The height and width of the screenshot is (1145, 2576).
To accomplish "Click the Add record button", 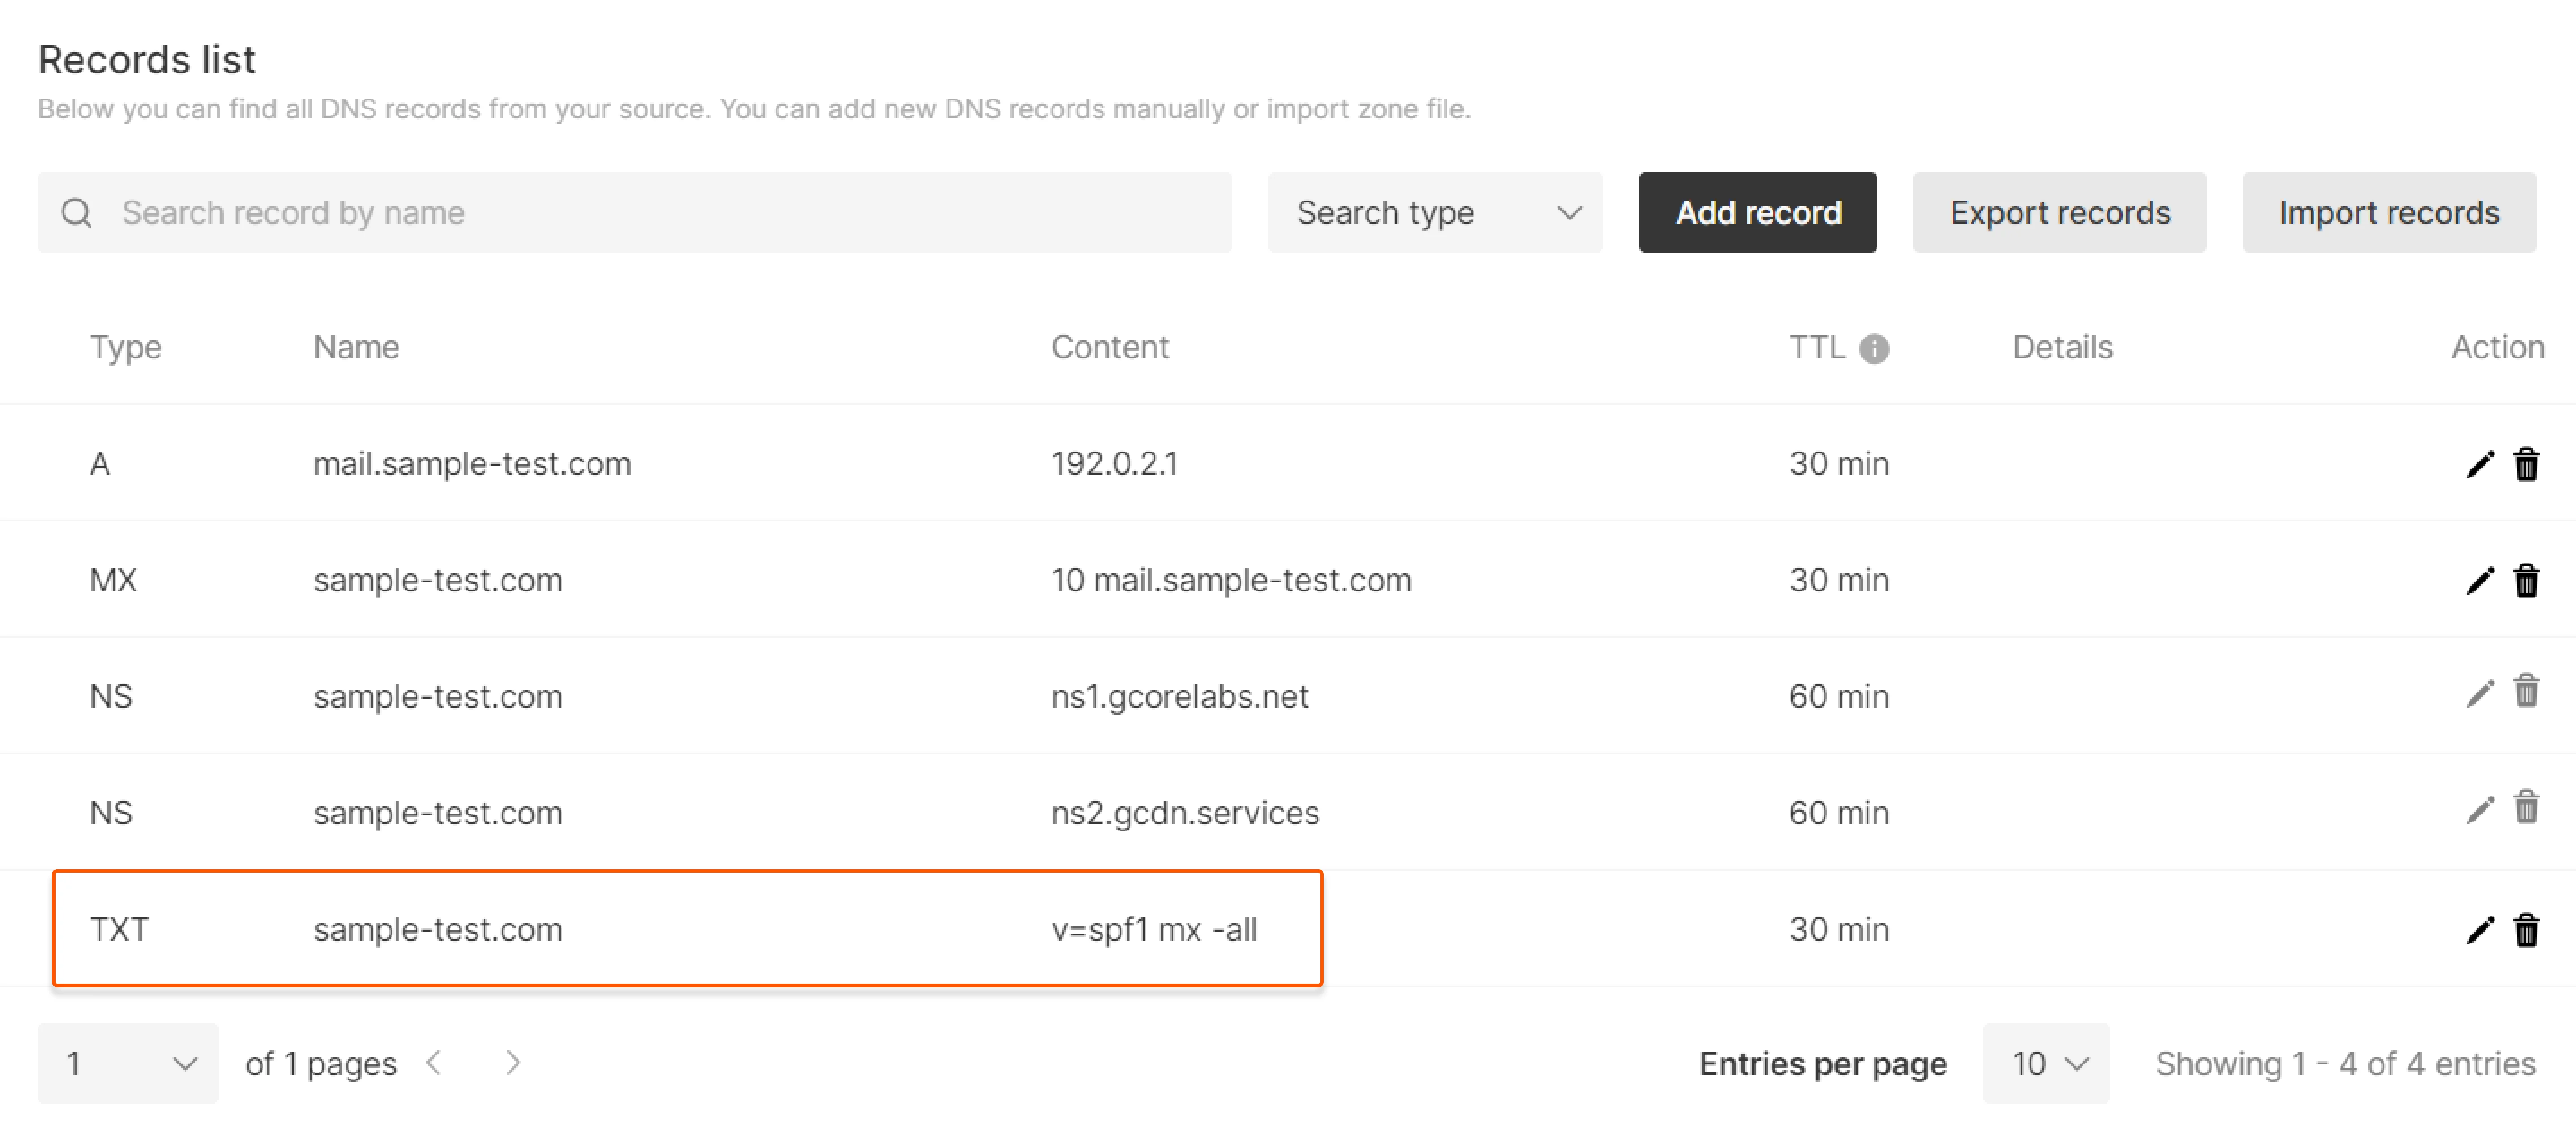I will (1757, 212).
